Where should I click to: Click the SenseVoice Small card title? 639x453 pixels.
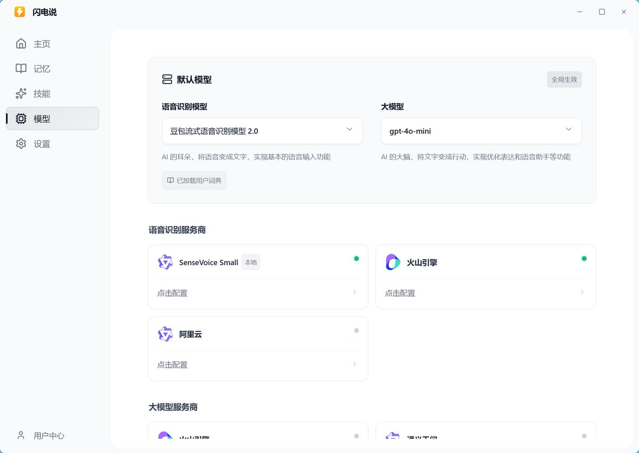(209, 262)
